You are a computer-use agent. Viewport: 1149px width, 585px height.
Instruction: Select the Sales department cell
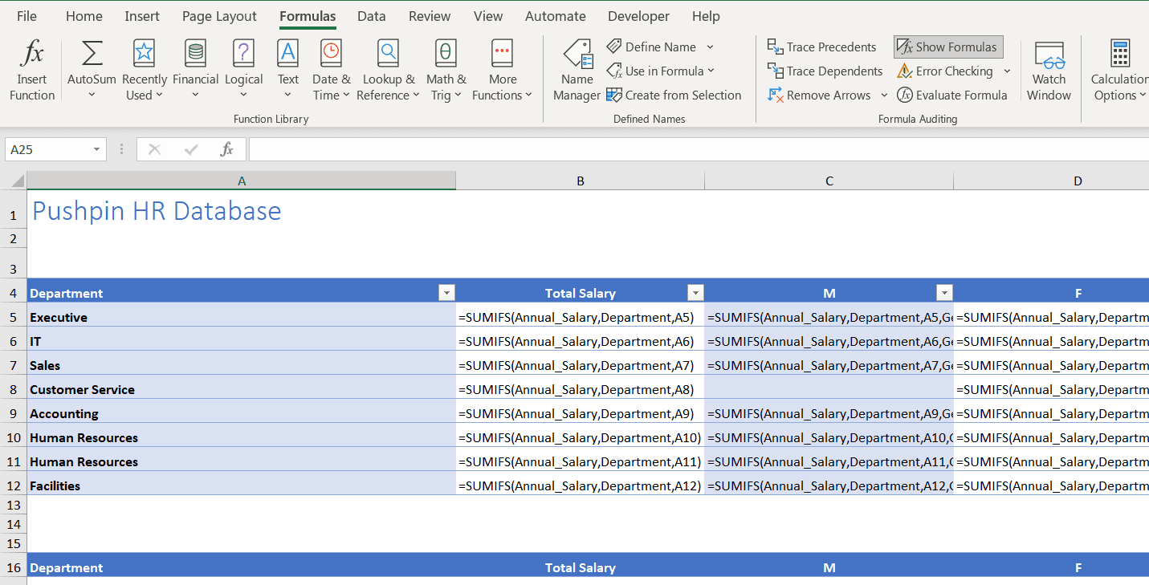tap(241, 365)
